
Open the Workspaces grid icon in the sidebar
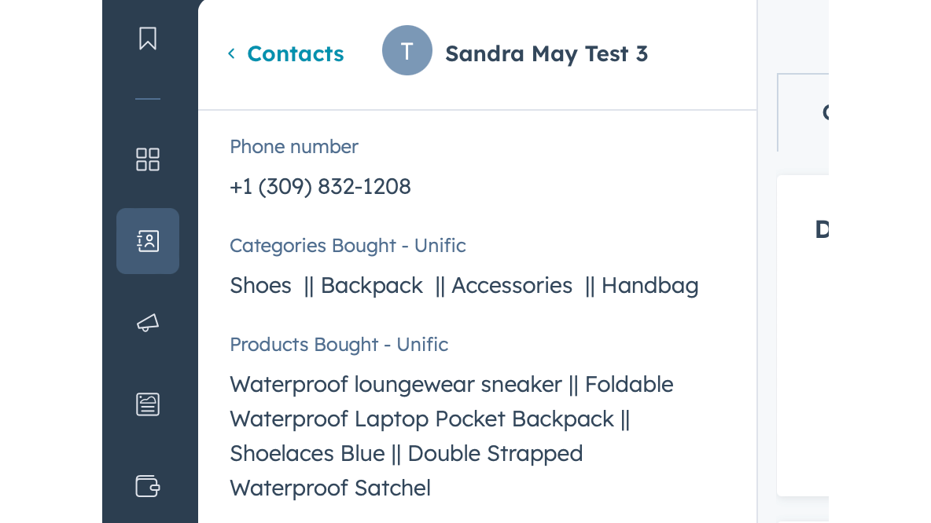[147, 159]
